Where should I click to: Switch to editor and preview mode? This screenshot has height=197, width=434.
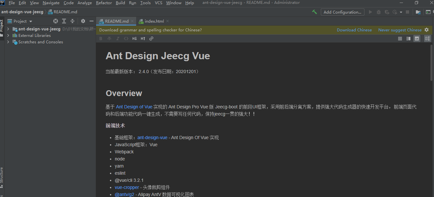click(408, 38)
